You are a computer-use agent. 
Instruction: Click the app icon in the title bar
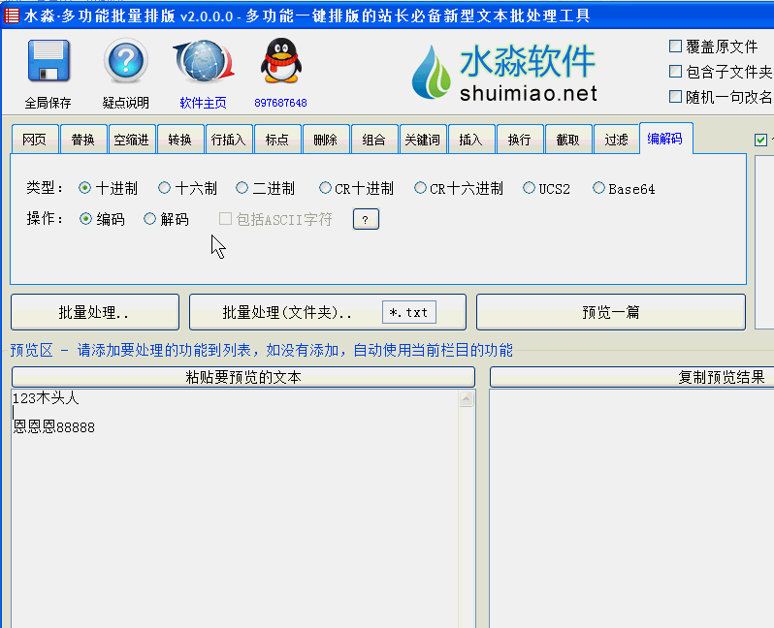(11, 16)
